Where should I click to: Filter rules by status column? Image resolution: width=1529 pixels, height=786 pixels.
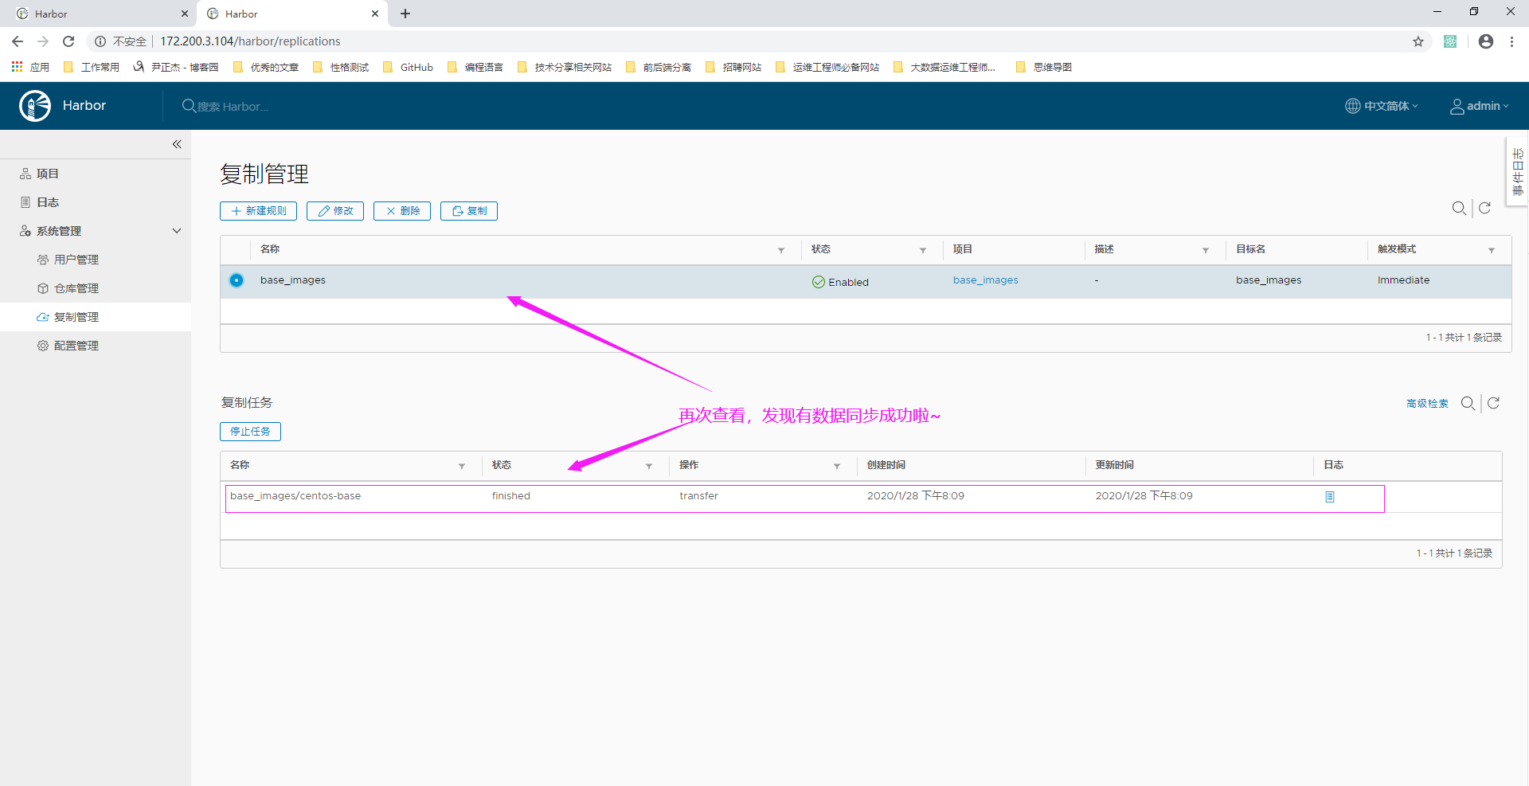[923, 250]
